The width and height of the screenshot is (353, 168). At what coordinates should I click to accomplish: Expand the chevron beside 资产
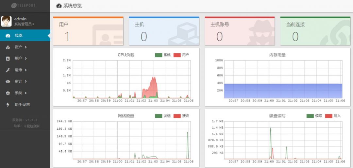tap(26, 47)
